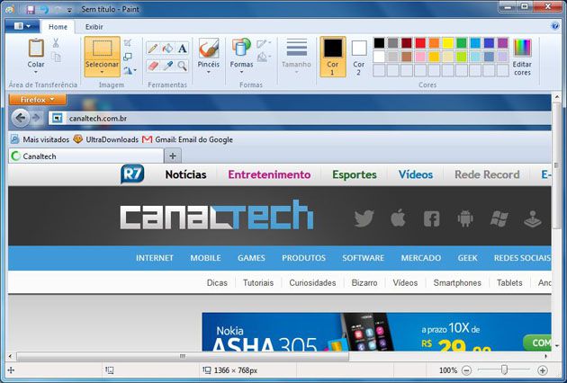Pick the brown color swatch
The height and width of the screenshot is (383, 567).
[x=407, y=57]
